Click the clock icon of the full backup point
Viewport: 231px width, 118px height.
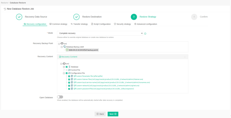pos(67,50)
